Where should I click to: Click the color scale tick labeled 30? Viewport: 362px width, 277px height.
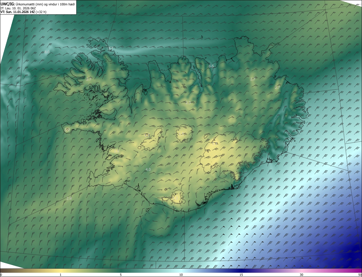(301, 275)
